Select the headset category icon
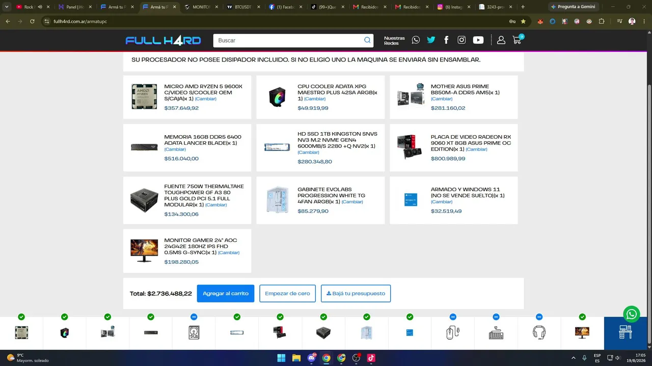This screenshot has height=366, width=652. 539,332
